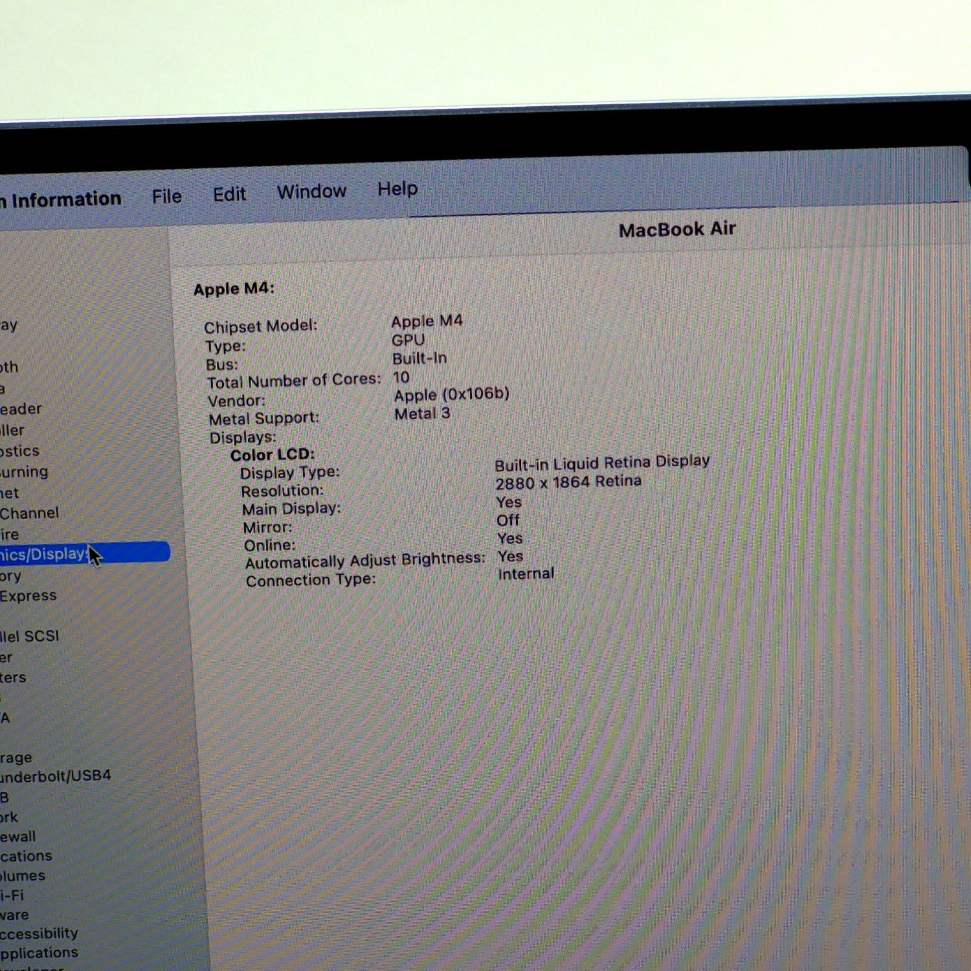Select Applications in the sidebar

39,953
